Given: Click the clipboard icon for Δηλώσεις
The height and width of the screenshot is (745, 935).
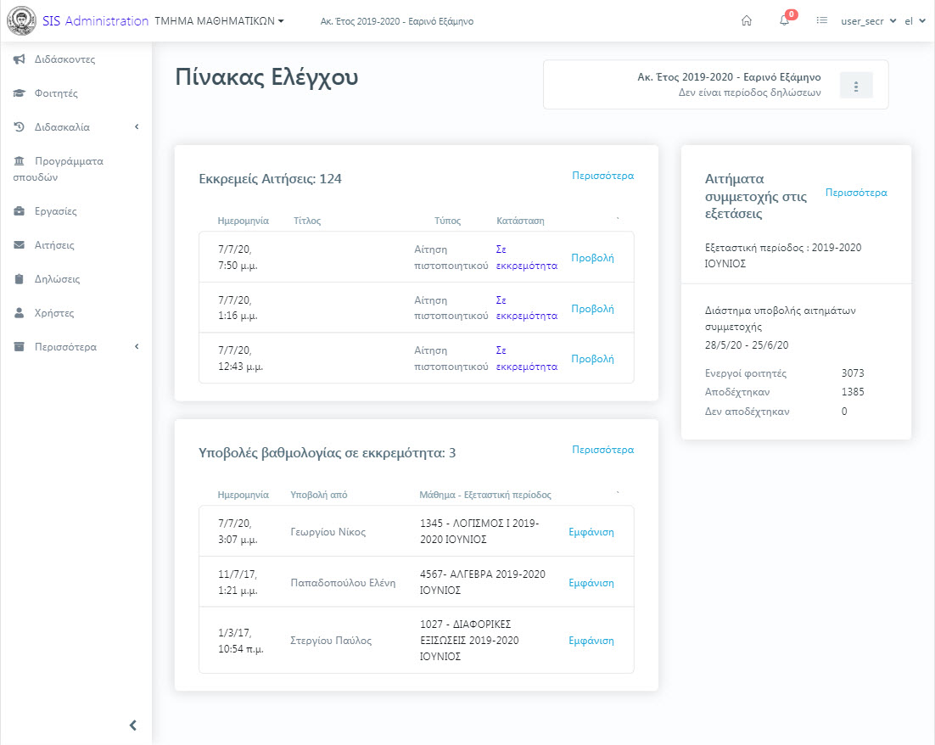Looking at the screenshot, I should 20,279.
